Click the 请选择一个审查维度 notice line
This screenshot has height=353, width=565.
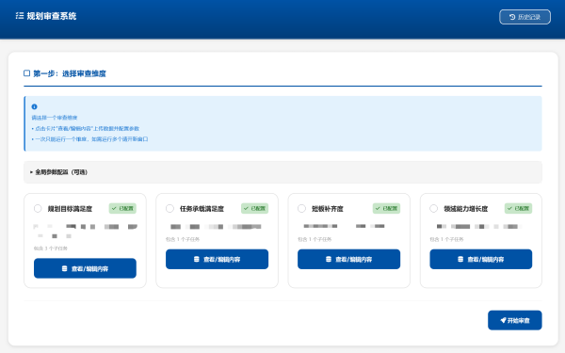coord(55,118)
